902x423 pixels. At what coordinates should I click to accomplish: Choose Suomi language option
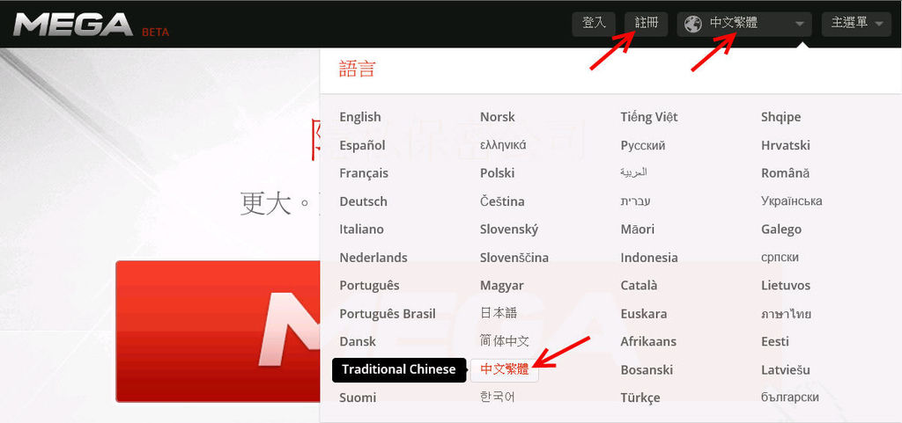click(x=358, y=397)
